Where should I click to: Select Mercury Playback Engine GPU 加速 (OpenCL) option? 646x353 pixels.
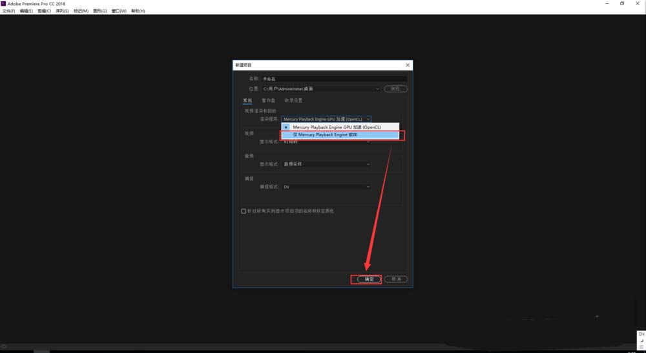340,127
